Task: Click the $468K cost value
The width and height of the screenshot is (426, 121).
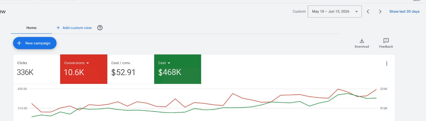Action: 170,72
